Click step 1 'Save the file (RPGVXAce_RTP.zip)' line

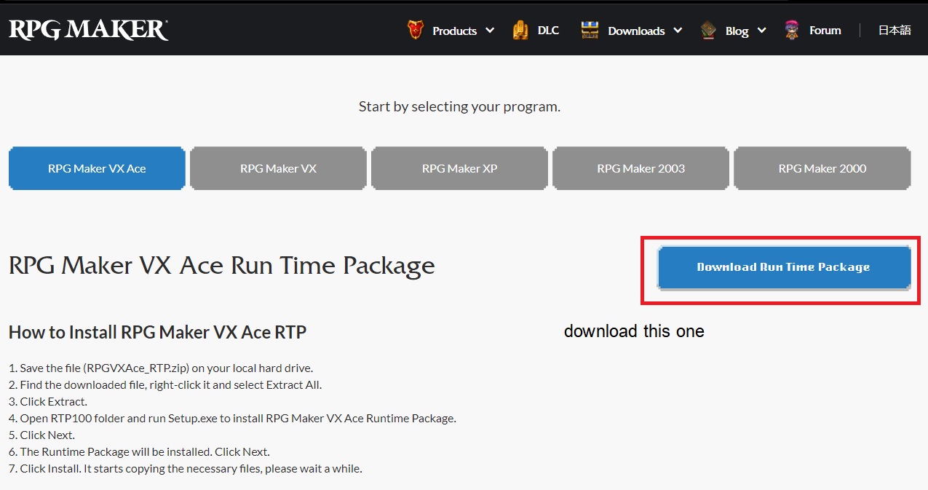161,368
